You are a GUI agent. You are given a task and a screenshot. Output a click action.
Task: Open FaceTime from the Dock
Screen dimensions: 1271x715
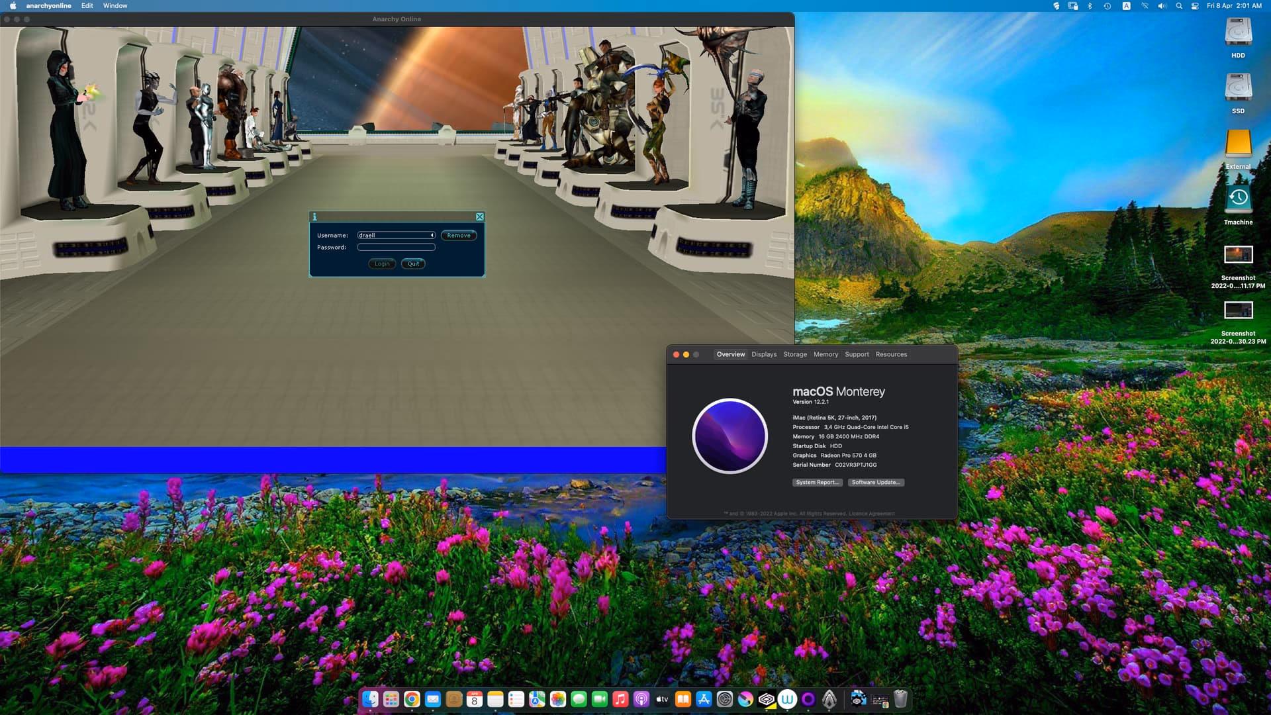(600, 699)
